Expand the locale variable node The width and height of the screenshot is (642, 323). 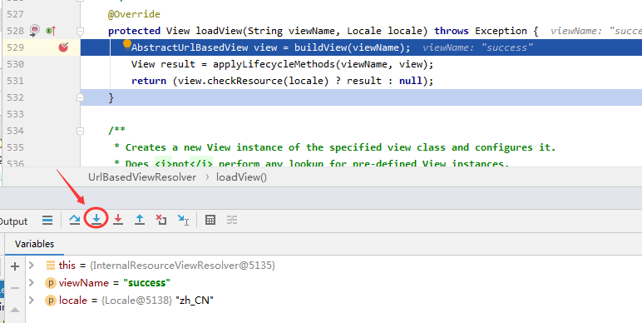(x=32, y=300)
